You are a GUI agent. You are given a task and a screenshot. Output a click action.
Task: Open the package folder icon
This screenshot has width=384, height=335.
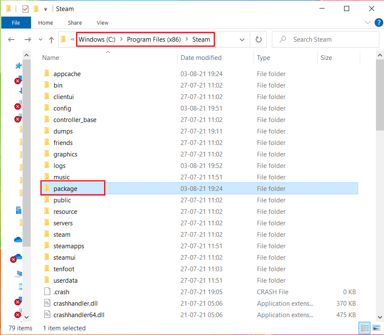click(47, 188)
